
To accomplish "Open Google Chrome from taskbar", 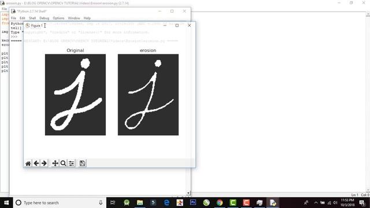I will point(220,203).
